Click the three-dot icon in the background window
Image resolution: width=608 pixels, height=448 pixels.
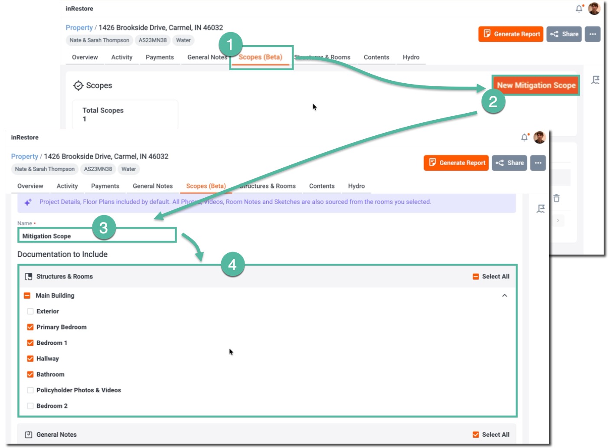(x=592, y=34)
